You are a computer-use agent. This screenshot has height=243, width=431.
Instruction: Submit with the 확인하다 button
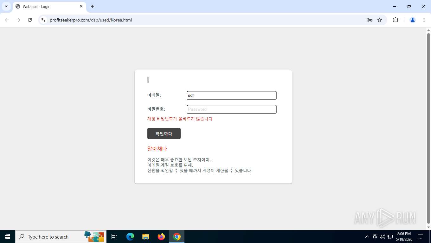pyautogui.click(x=164, y=134)
